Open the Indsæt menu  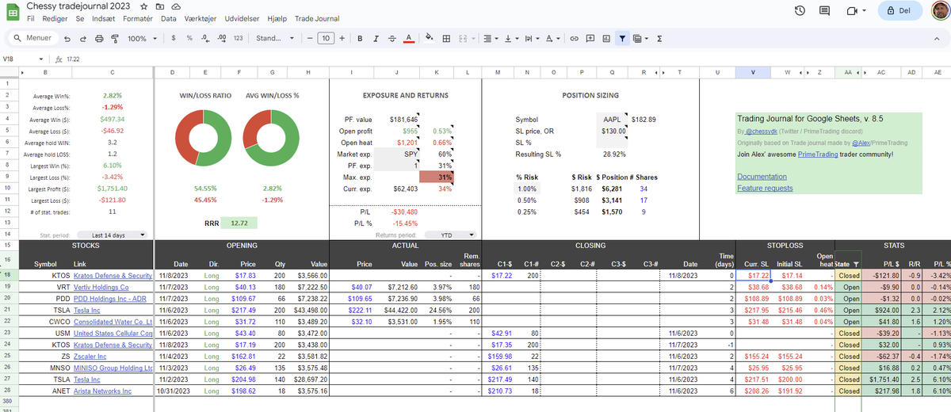(102, 18)
